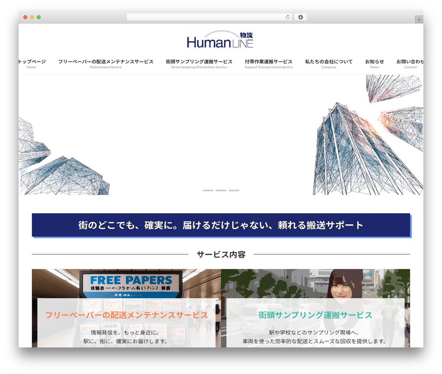Click text 駅に、街に、確実にお届けします。
Viewport: 442px width, 374px height.
(x=126, y=341)
